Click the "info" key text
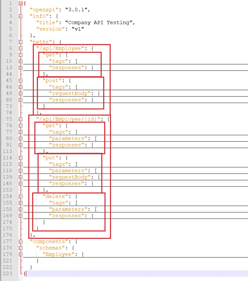The image size is (248, 281). (x=39, y=16)
